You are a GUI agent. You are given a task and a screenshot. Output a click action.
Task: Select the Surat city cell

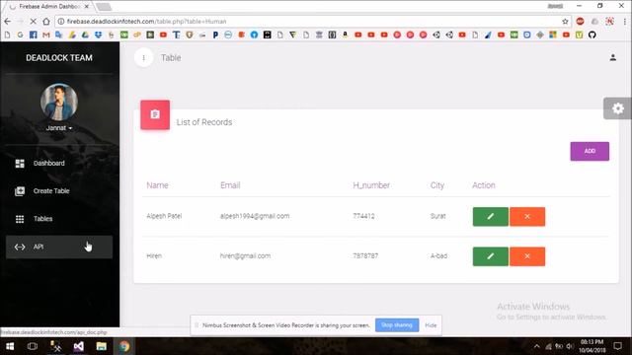[437, 216]
